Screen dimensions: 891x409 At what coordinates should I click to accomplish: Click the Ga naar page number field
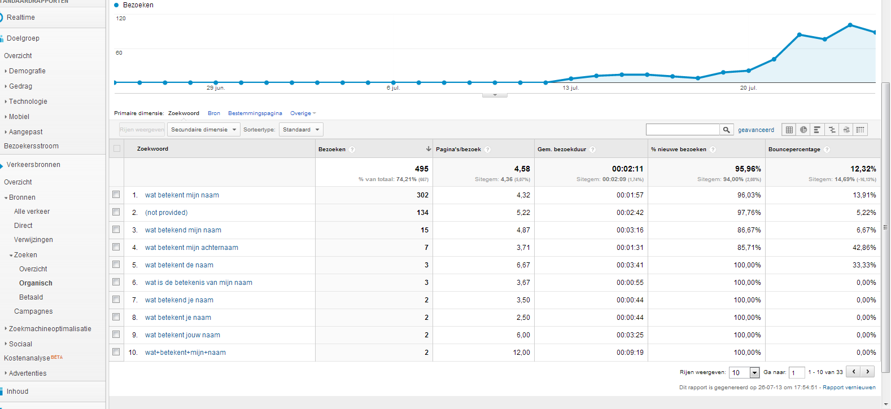click(x=797, y=372)
